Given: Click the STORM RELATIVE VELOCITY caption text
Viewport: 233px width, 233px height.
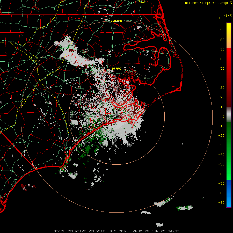Looking at the screenshot, I should click(80, 231).
